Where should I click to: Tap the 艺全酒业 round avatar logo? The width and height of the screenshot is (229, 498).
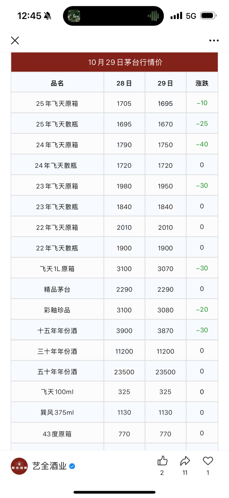click(19, 466)
